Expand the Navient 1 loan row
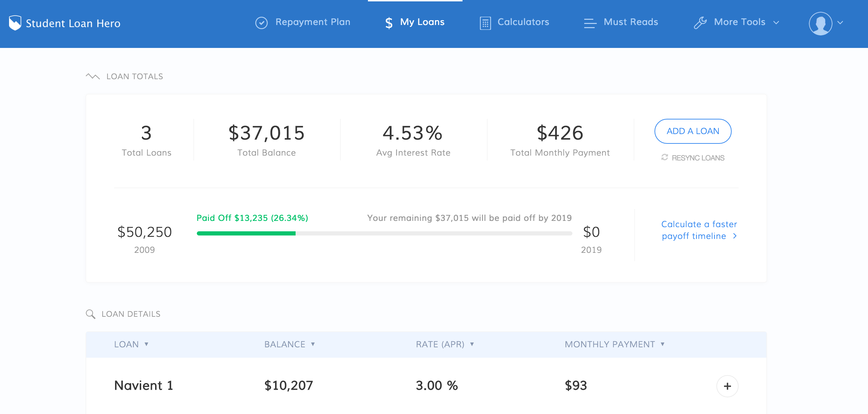 [x=728, y=386]
